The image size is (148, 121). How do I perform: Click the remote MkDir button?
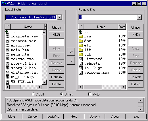[136, 35]
